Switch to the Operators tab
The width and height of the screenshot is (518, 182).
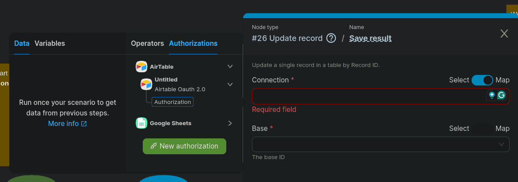[147, 43]
